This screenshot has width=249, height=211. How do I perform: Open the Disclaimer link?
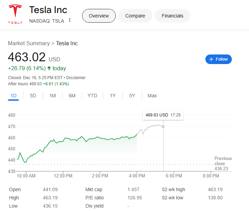76,78
